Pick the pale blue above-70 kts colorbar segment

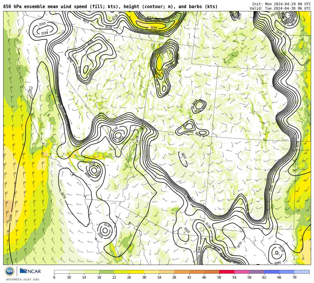(302, 272)
